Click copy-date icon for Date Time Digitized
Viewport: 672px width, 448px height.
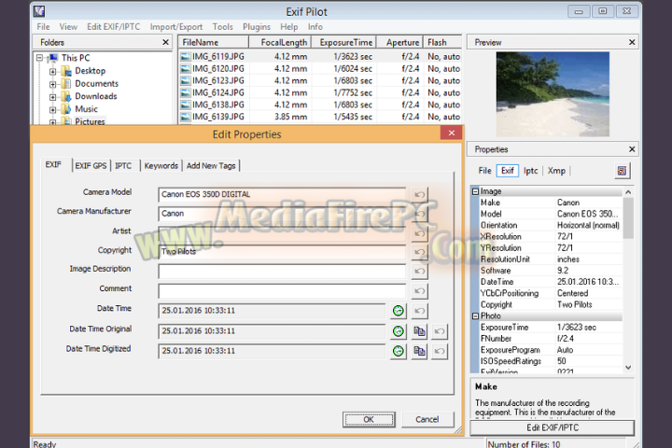tap(420, 351)
